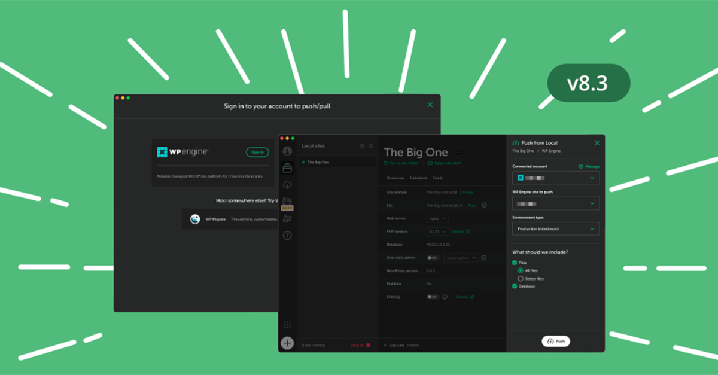The image size is (718, 375).
Task: Click the Manage link for connected account
Action: pos(589,166)
